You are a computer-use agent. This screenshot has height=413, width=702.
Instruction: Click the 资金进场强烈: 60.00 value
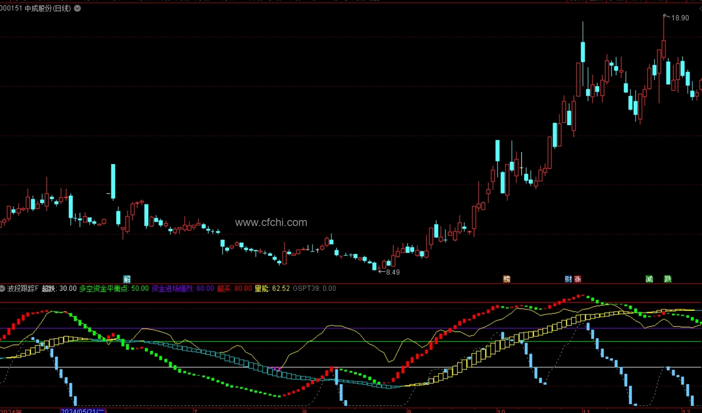(183, 288)
